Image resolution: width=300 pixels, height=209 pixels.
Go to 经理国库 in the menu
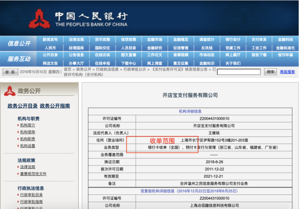click(x=76, y=48)
